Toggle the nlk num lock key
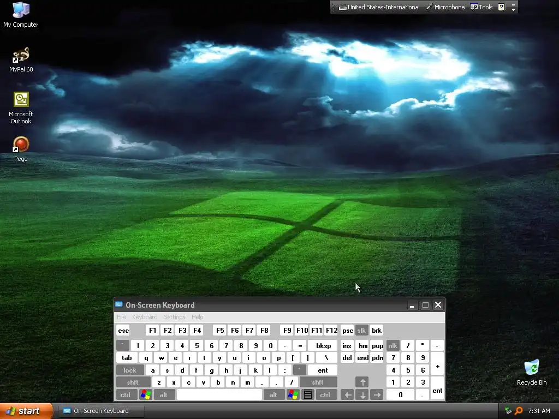 pos(393,345)
